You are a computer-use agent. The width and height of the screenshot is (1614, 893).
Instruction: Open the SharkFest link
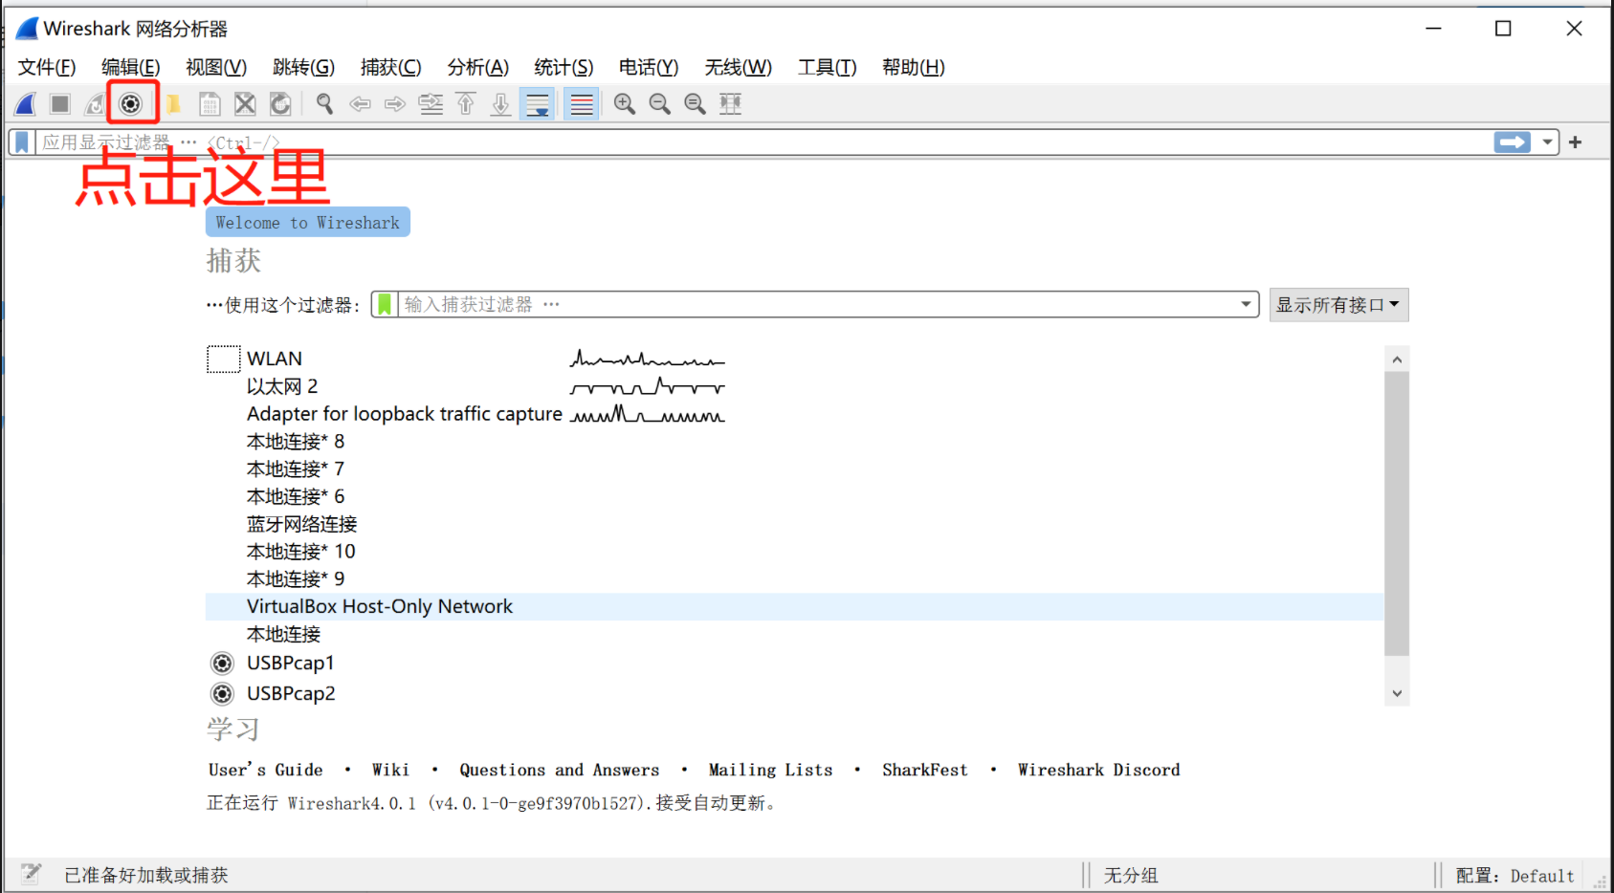tap(925, 770)
